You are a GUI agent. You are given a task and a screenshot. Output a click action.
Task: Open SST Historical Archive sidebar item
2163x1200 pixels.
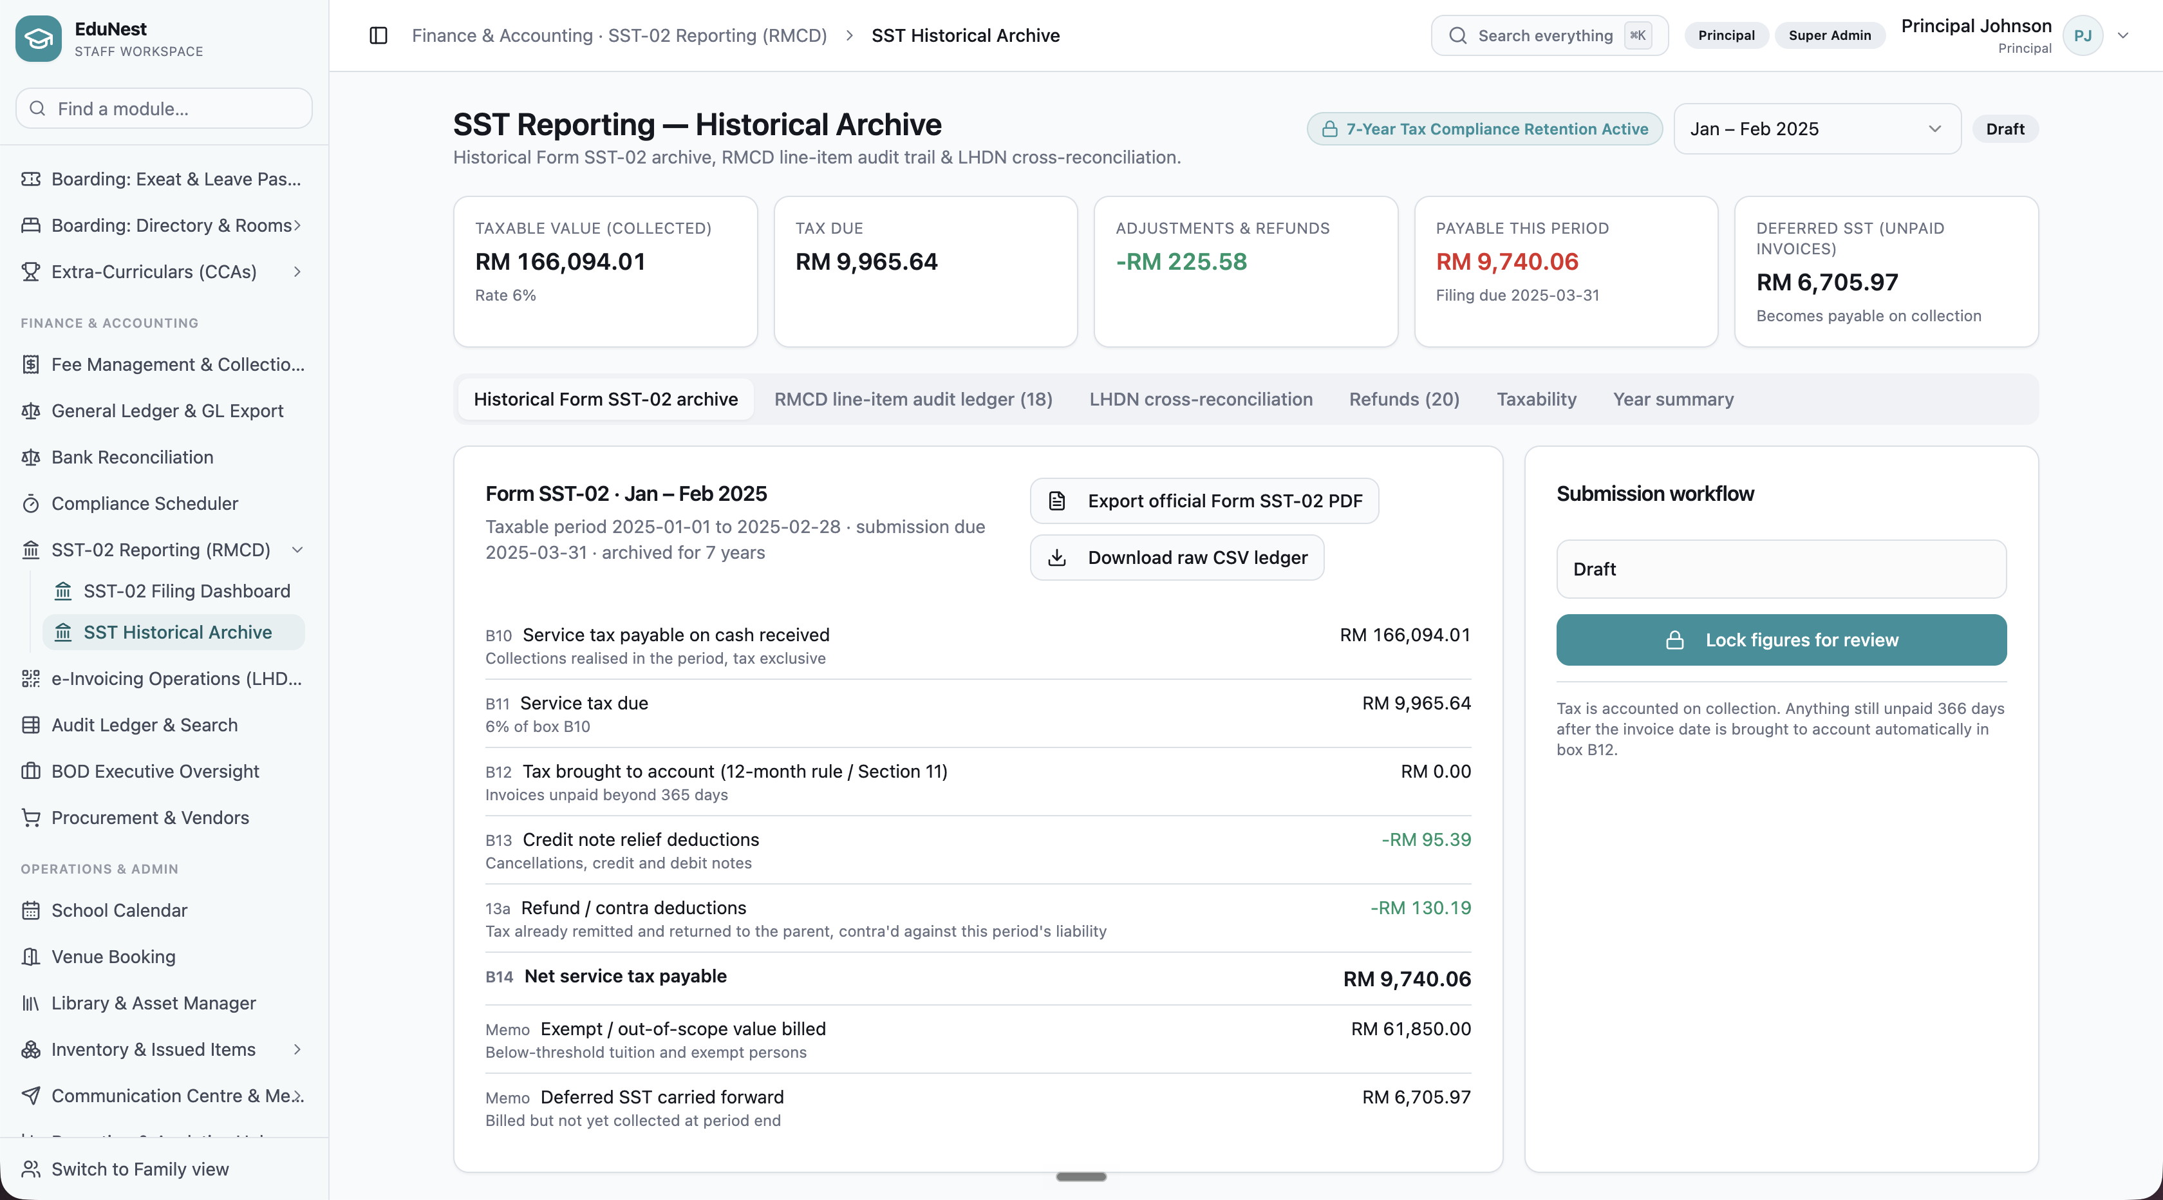click(173, 632)
